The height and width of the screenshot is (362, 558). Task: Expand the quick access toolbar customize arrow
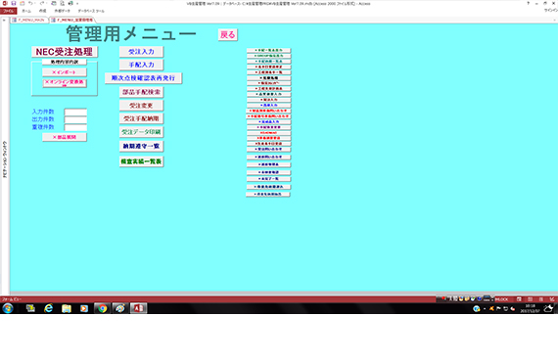[x=77, y=4]
